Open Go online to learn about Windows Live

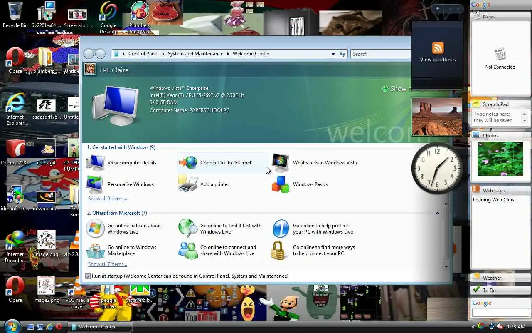[x=124, y=229]
